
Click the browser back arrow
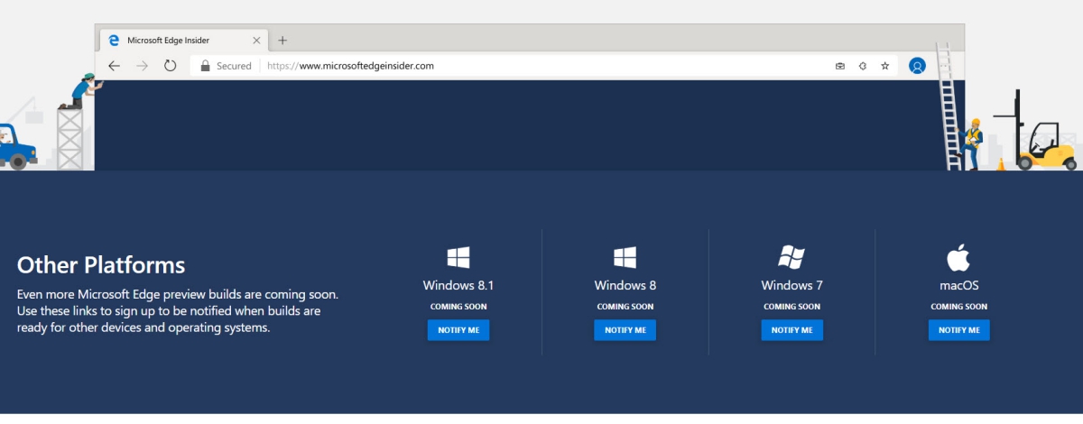114,66
